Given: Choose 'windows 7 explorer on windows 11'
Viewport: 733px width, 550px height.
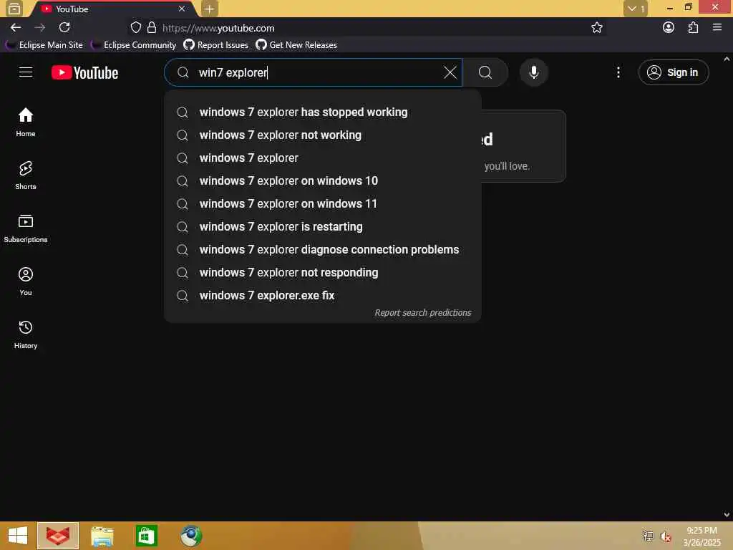Looking at the screenshot, I should coord(323,204).
